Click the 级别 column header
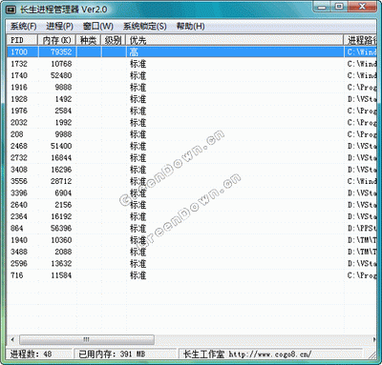The height and width of the screenshot is (365, 382). click(113, 40)
